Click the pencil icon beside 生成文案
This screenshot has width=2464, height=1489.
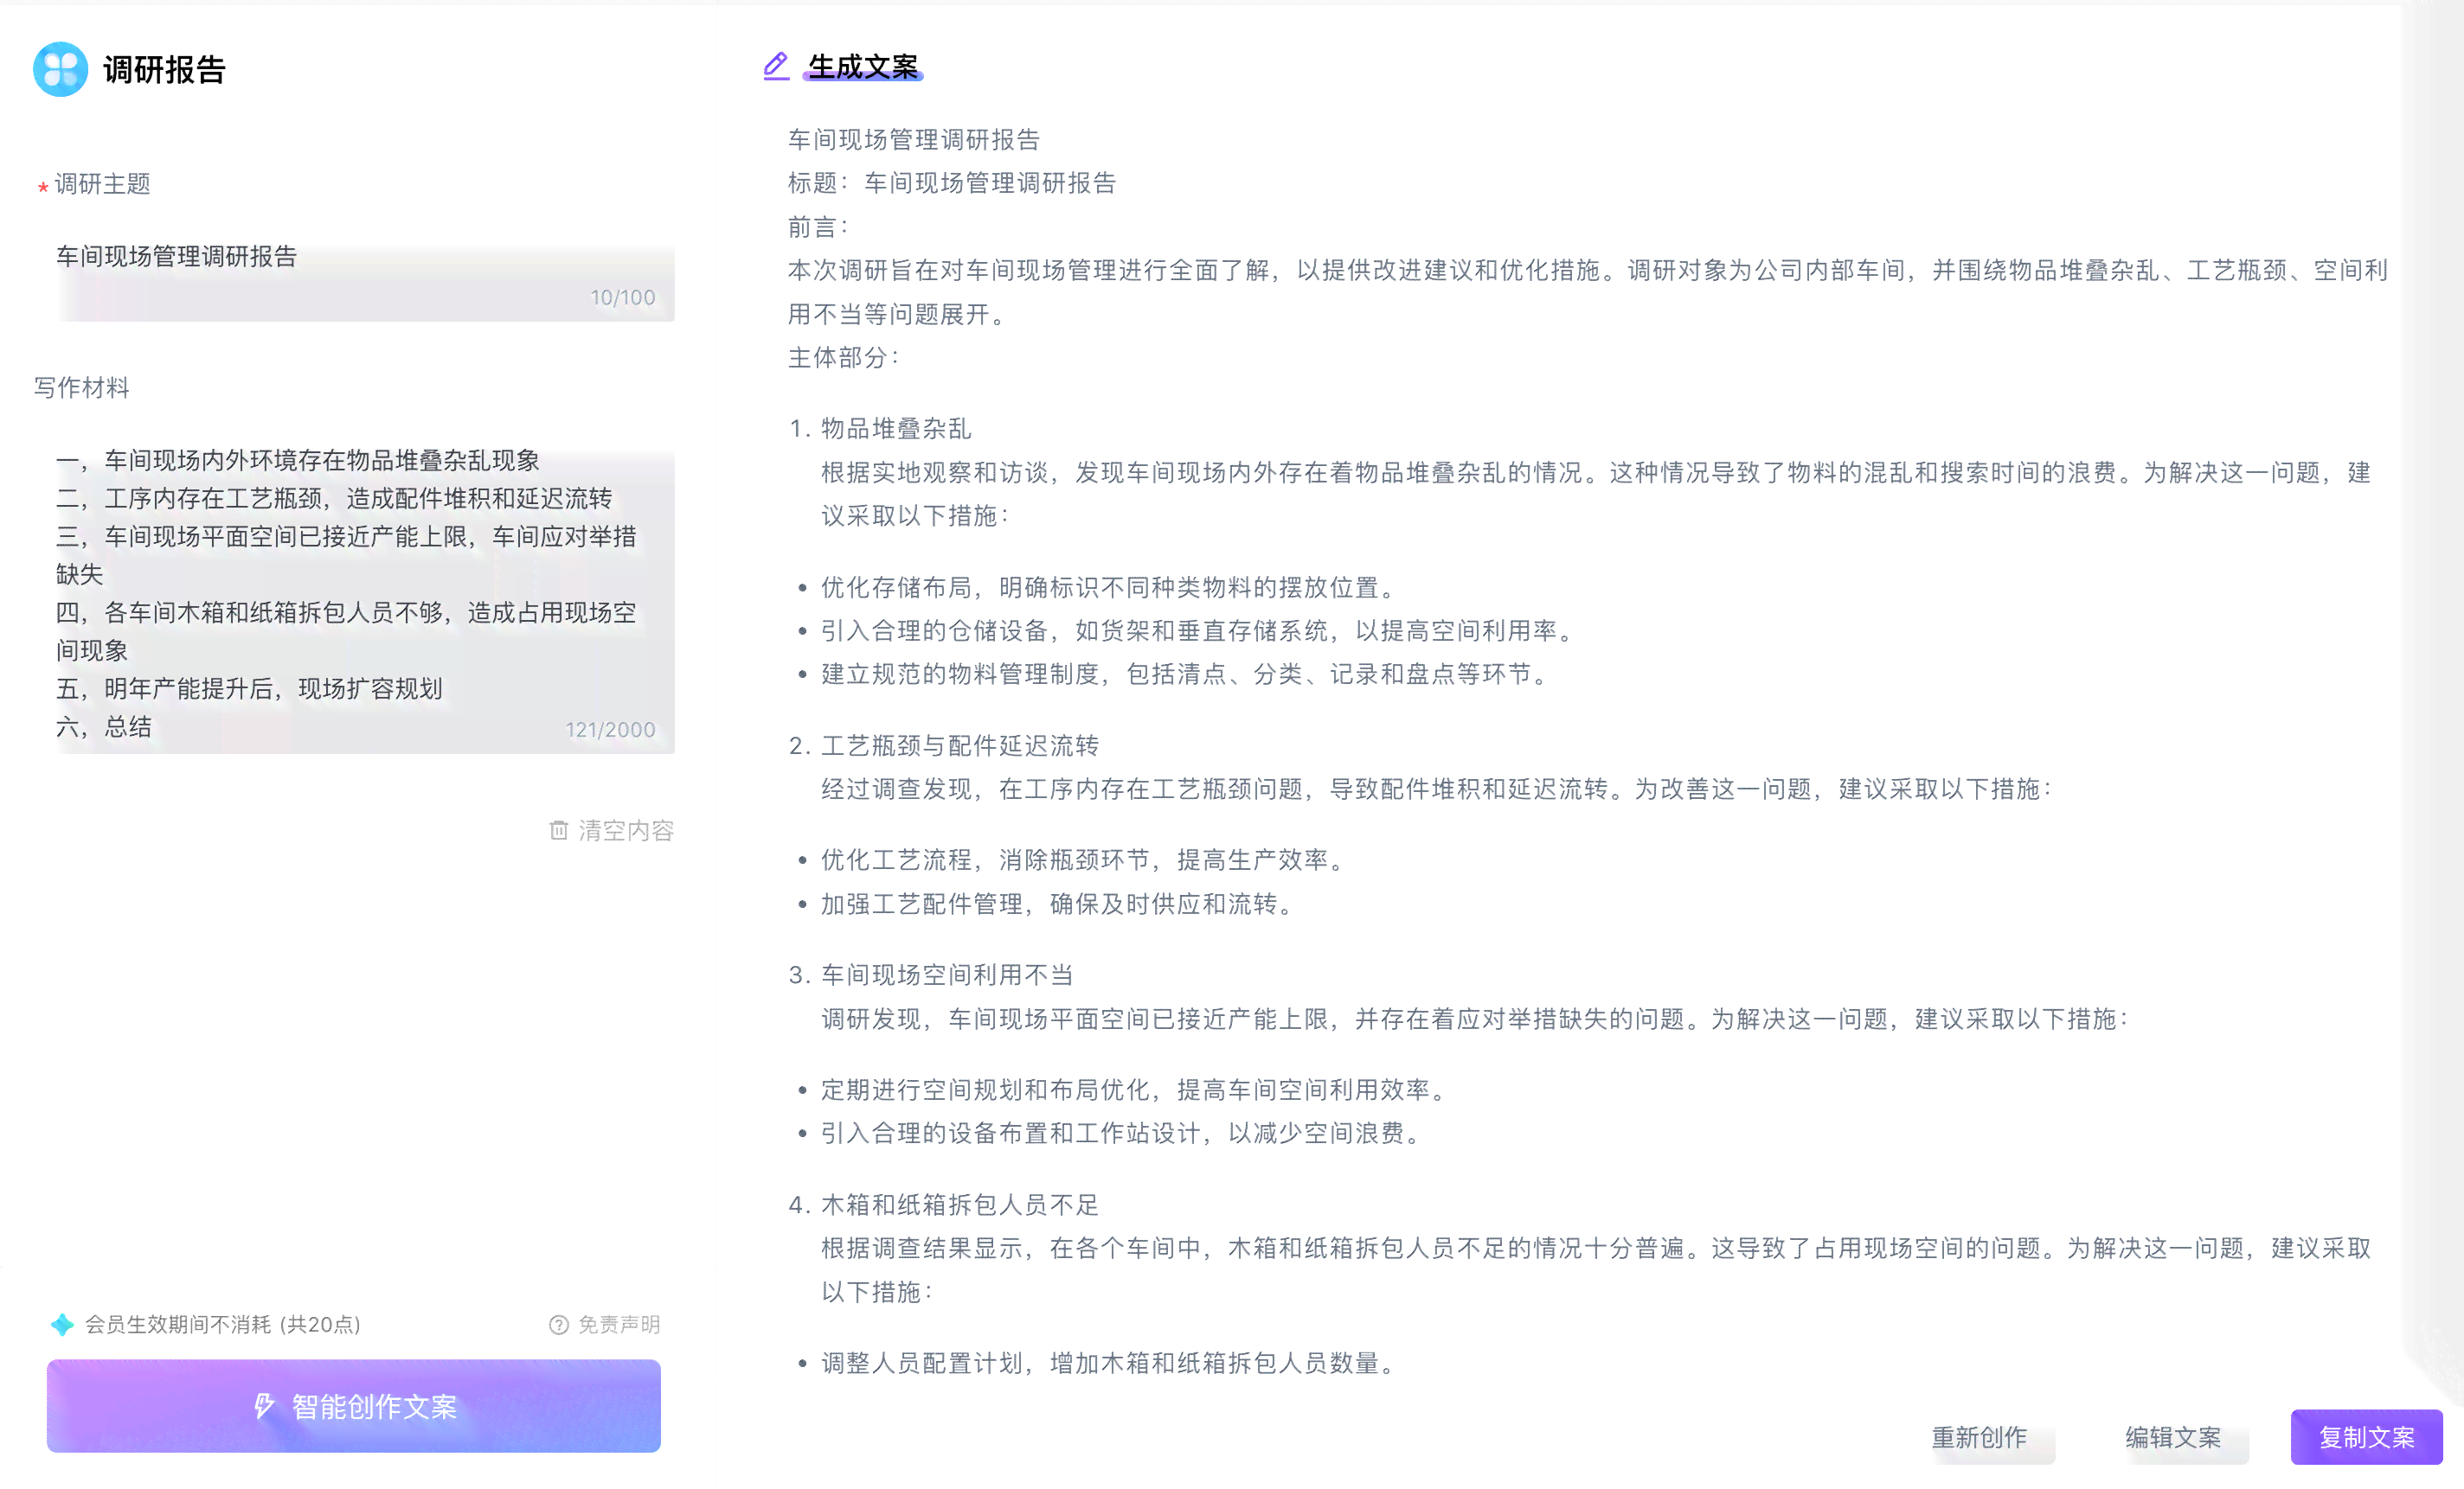776,66
